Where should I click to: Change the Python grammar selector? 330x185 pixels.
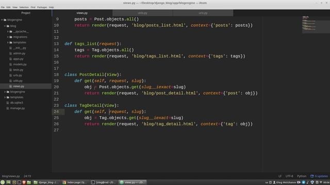[x=302, y=176]
